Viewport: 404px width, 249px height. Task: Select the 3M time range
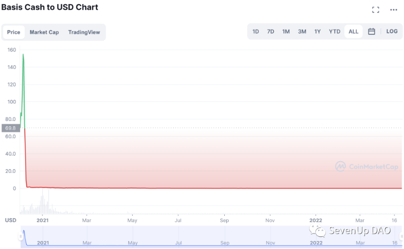point(302,31)
